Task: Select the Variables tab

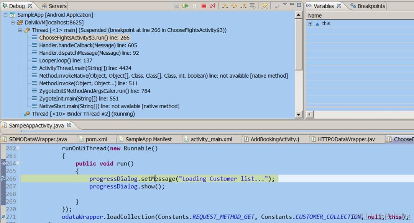Action: (x=324, y=6)
